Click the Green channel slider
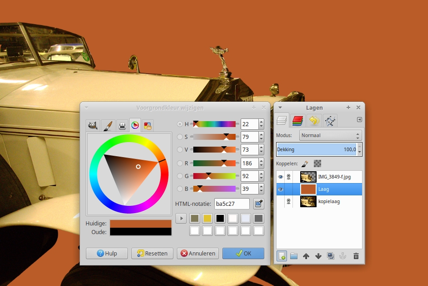Screen dimensions: 428x286 tap(215, 176)
